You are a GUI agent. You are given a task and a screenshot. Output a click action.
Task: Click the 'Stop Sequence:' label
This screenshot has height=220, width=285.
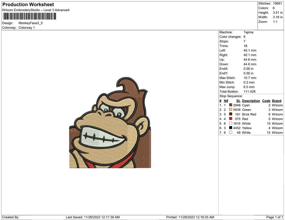pyautogui.click(x=231, y=96)
